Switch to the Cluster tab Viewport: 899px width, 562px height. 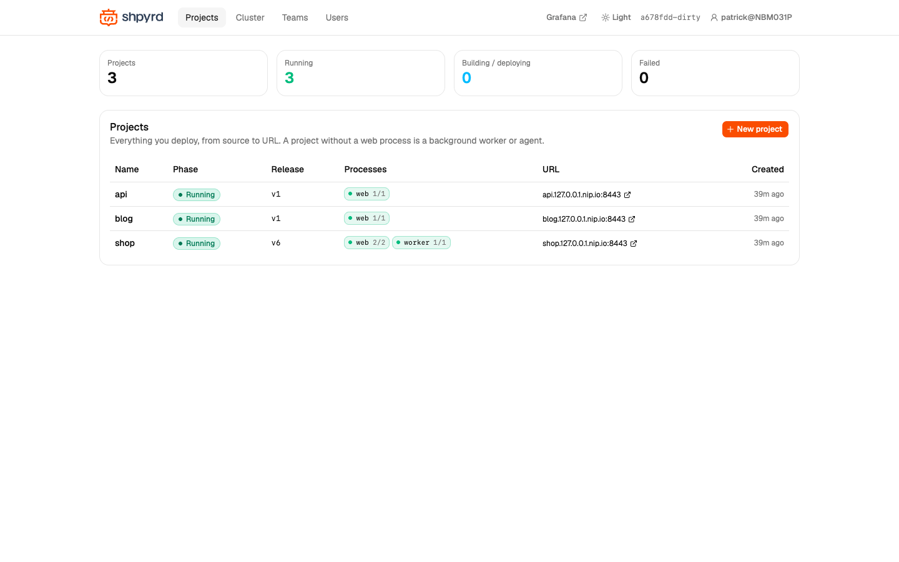pyautogui.click(x=250, y=17)
